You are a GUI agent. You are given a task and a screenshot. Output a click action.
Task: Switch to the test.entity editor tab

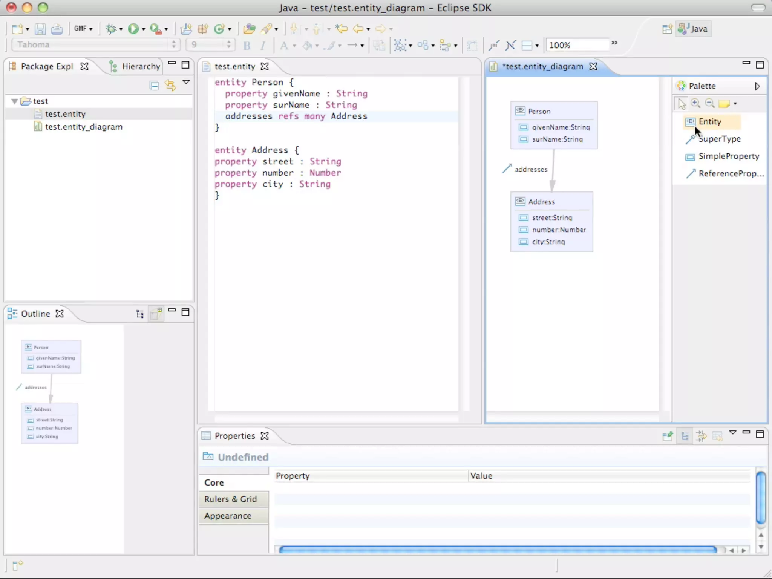(x=234, y=66)
